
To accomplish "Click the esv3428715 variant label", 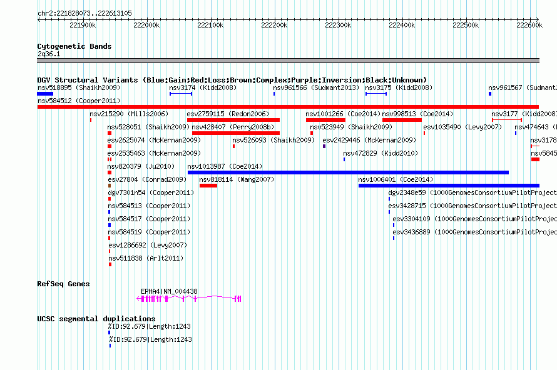I will (473, 206).
